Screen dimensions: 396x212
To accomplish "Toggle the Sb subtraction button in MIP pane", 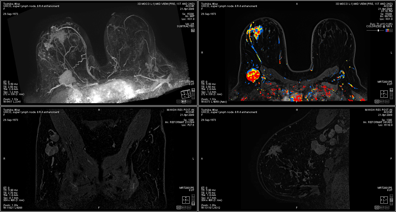I will coord(193,31).
